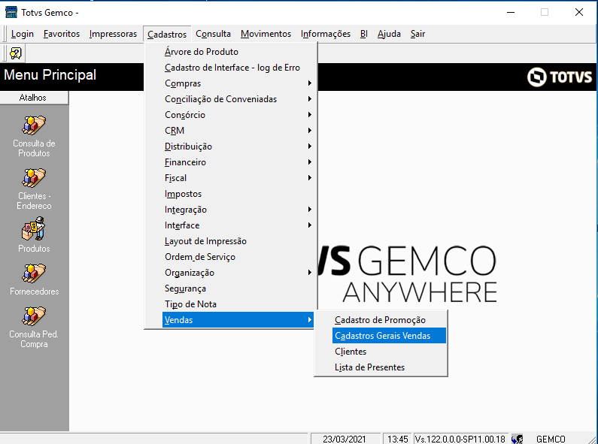Select Clientes in the Vendas submenu
The width and height of the screenshot is (598, 444).
389,352
